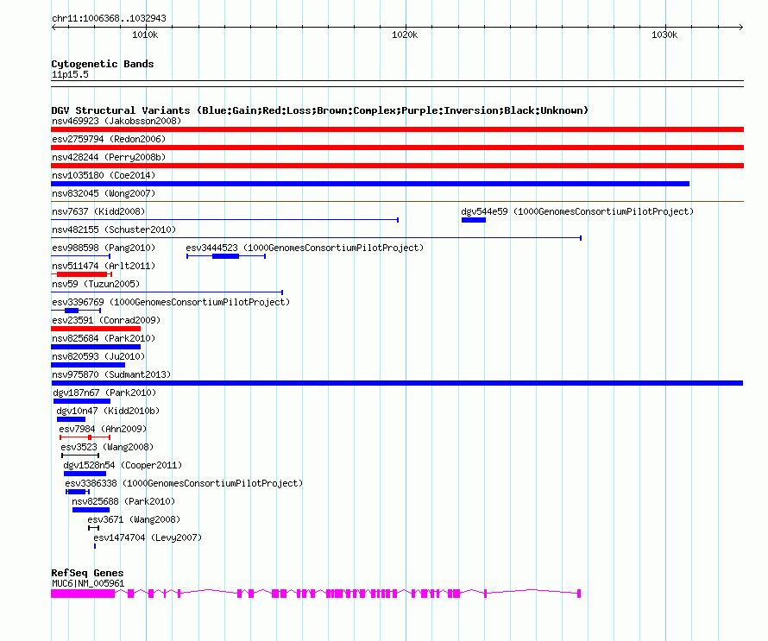Screen dimensions: 768x641
Task: Click the thin blue line under nsv482155
Action: [x=316, y=238]
